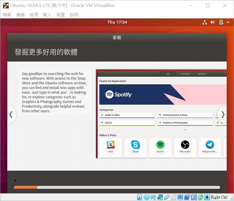This screenshot has height=201, width=234.
Task: Click the audio status icon in VirtualBox bar
Action: (x=153, y=197)
